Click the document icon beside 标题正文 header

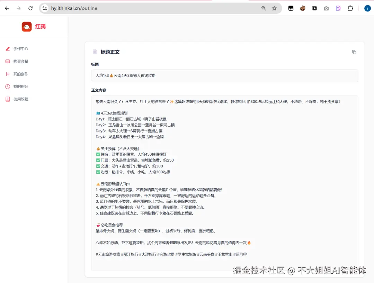[x=95, y=52]
